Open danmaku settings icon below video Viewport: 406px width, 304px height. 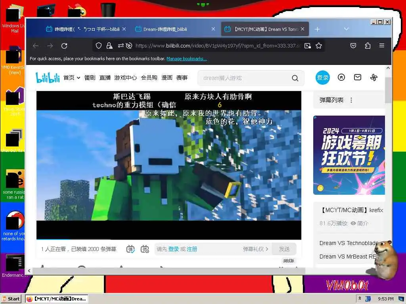pyautogui.click(x=145, y=249)
